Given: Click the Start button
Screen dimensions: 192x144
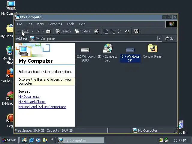Looking at the screenshot, I should tap(9, 140).
